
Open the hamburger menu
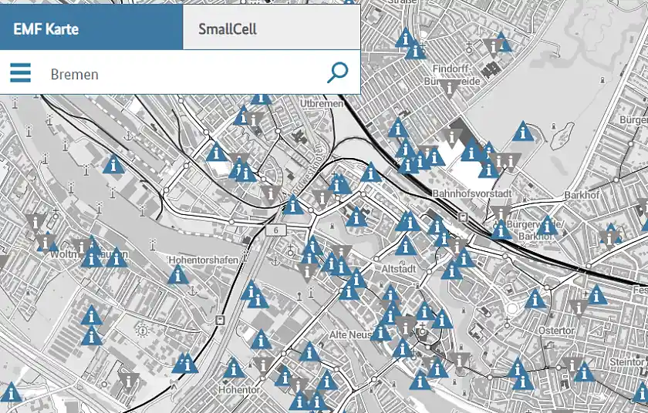[x=21, y=73]
